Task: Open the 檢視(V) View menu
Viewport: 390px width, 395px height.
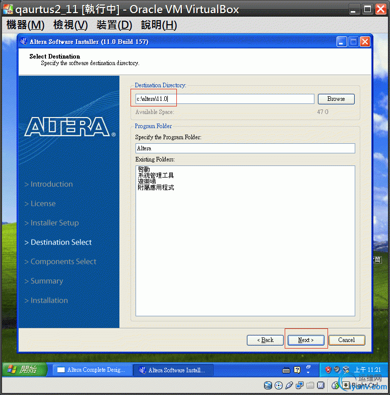Action: click(70, 25)
